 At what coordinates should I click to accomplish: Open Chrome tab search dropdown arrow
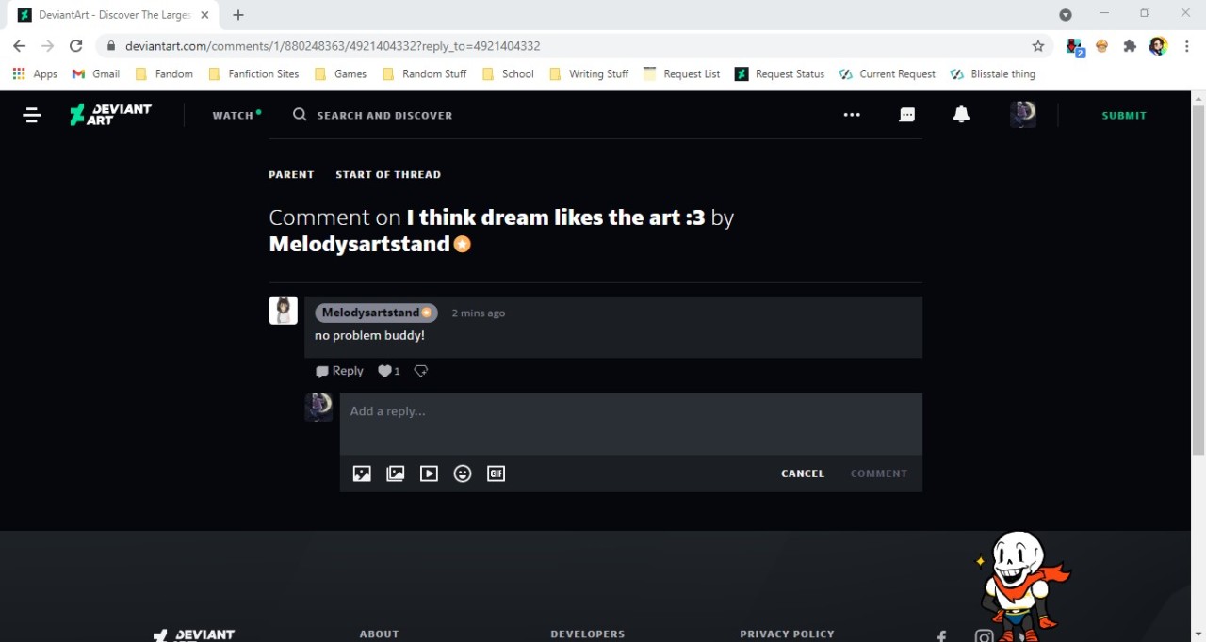tap(1066, 15)
